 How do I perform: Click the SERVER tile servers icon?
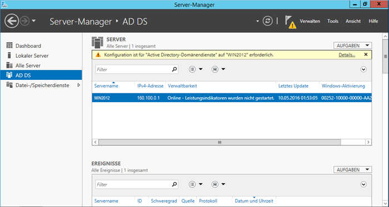point(97,42)
